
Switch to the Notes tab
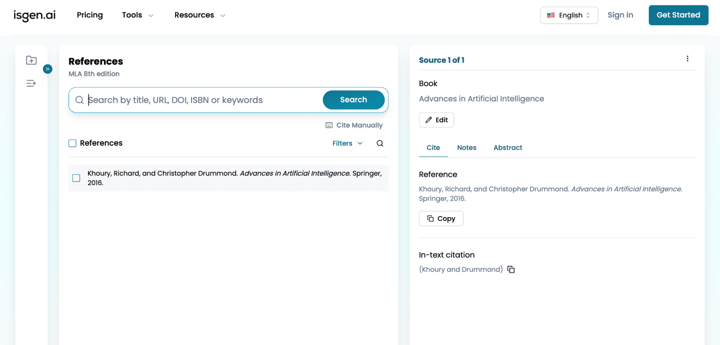pos(466,148)
